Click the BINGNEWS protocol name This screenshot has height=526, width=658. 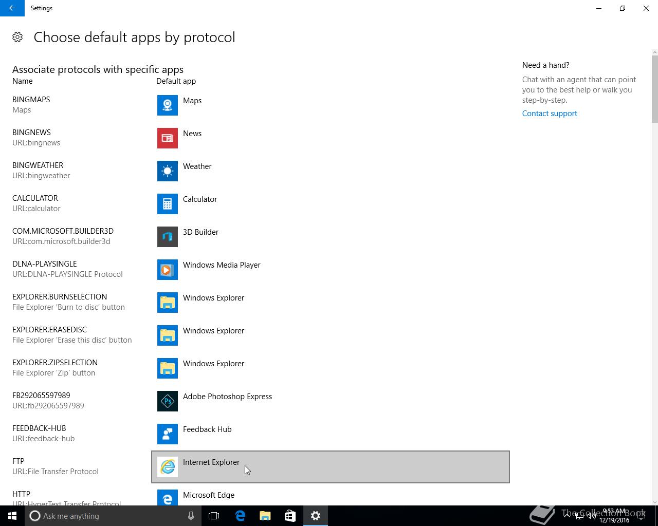(31, 133)
